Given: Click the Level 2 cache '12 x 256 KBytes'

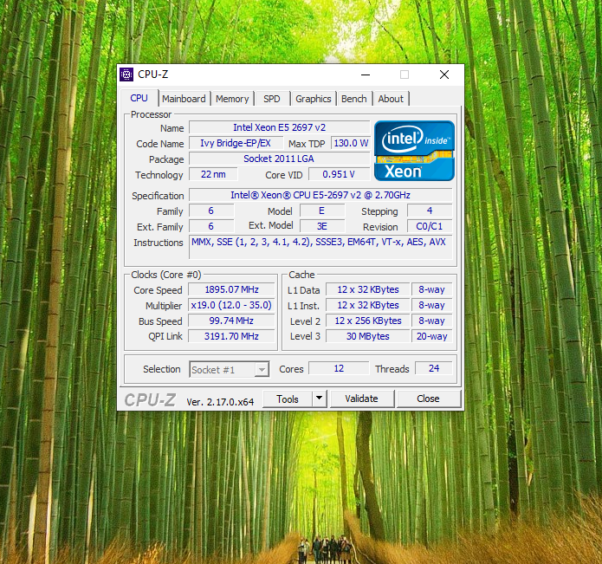Looking at the screenshot, I should pos(368,321).
